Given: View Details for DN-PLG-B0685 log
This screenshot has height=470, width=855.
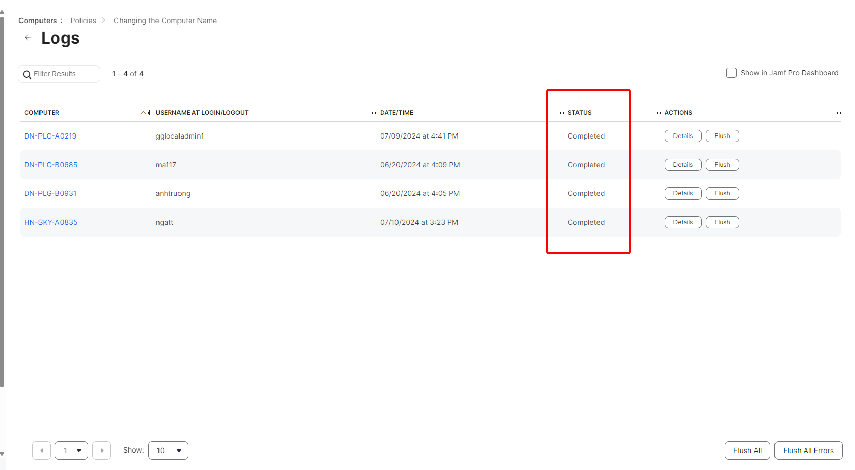Looking at the screenshot, I should point(683,165).
